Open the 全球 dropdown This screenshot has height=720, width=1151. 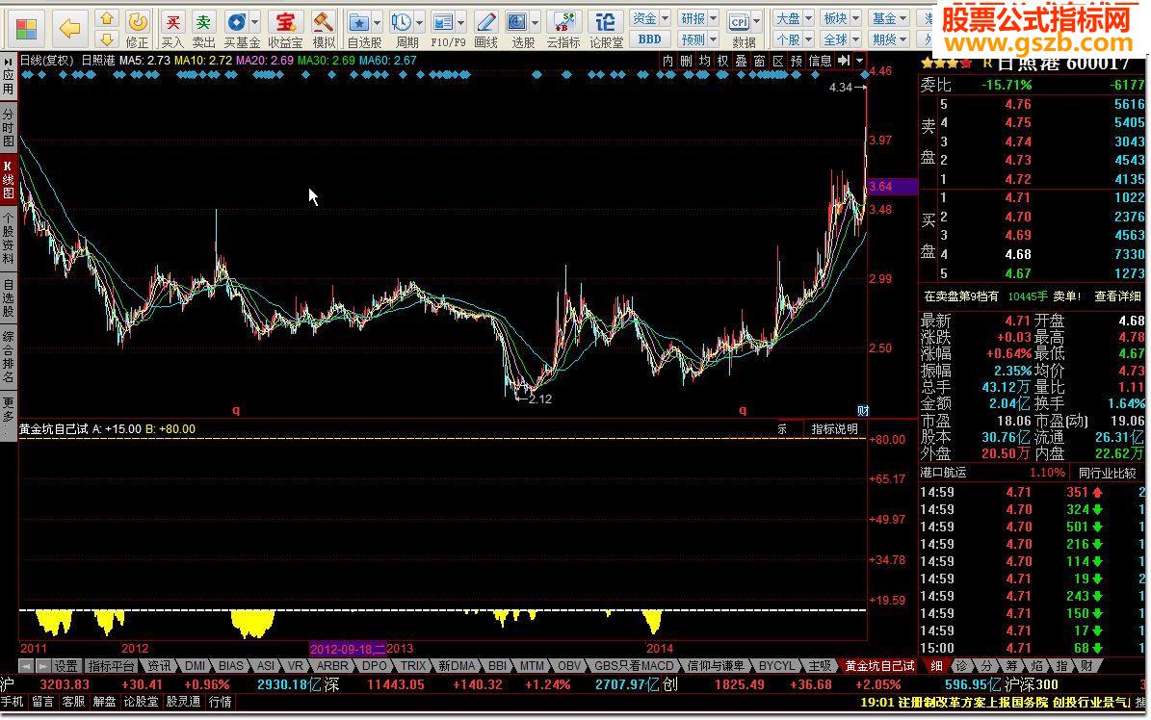coord(841,39)
